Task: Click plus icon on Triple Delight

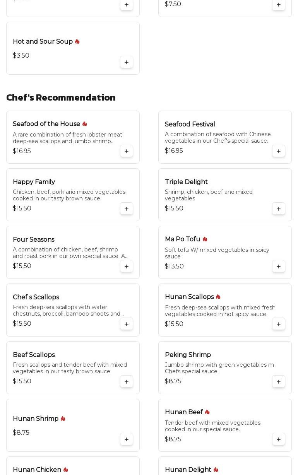Action: tap(279, 209)
